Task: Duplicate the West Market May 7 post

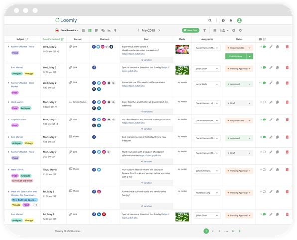Action: tap(277, 102)
